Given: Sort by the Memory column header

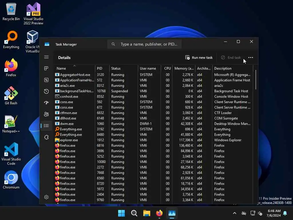Looking at the screenshot, I should coord(184,68).
